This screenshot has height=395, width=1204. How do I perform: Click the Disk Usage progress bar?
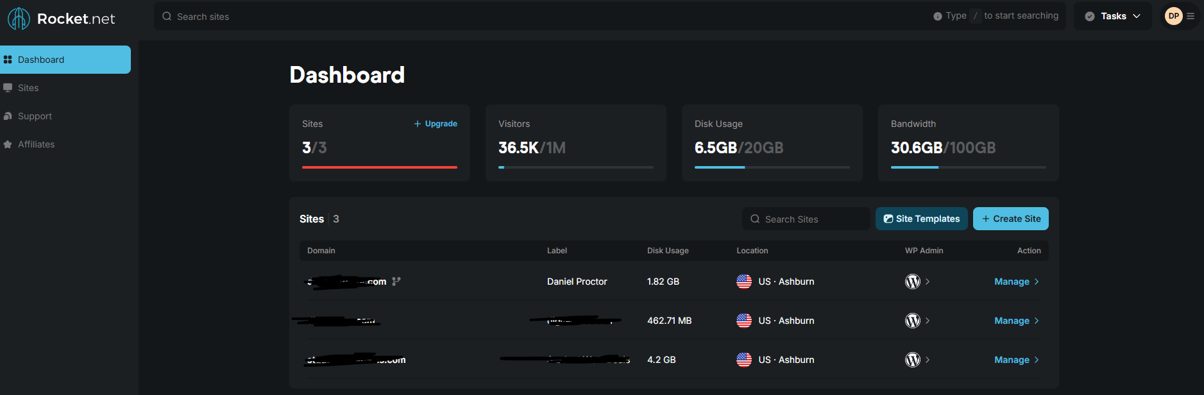point(772,167)
